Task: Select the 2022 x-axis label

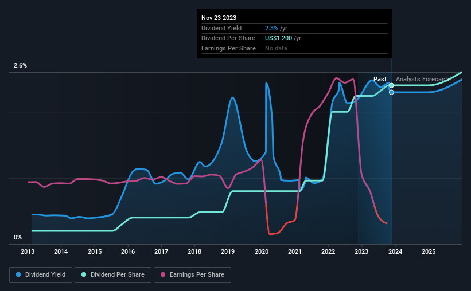Action: click(328, 251)
